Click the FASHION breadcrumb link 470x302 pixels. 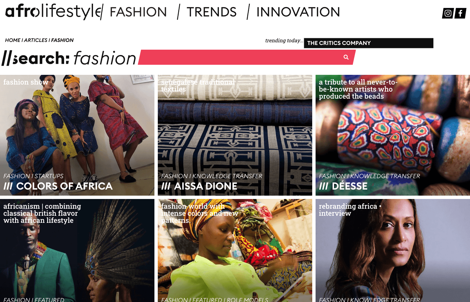pos(62,40)
